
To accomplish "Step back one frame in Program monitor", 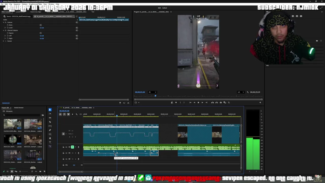I will pos(194,102).
